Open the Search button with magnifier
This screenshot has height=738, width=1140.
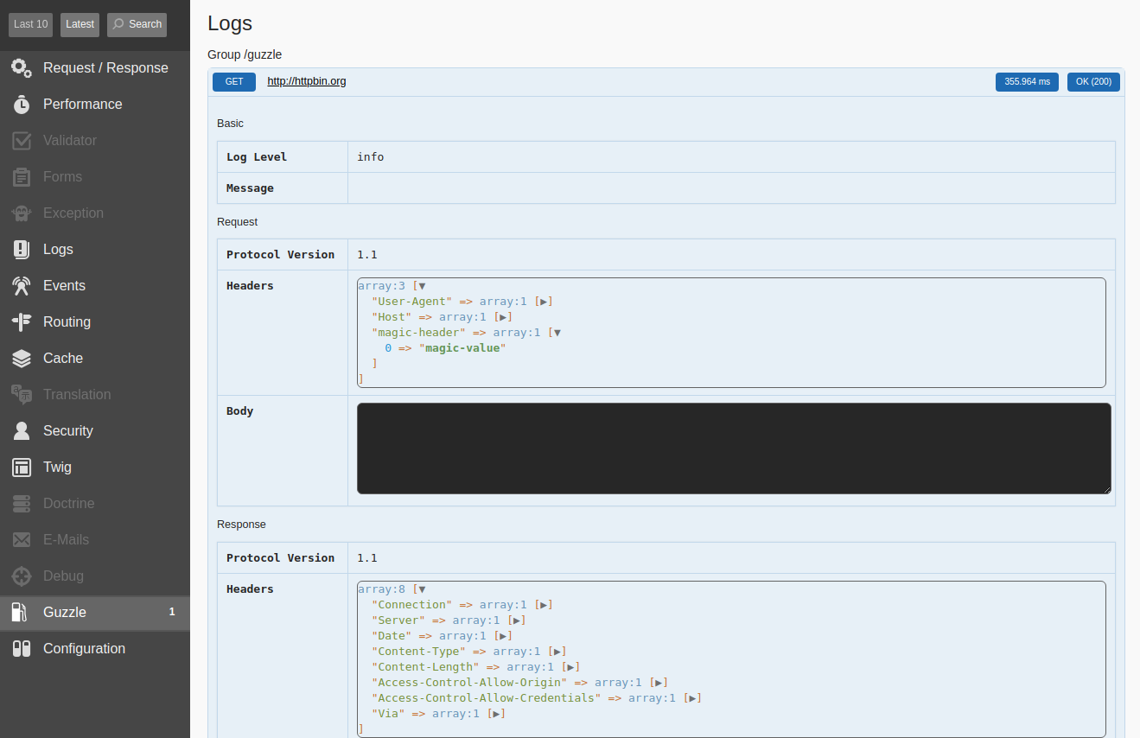(x=137, y=24)
